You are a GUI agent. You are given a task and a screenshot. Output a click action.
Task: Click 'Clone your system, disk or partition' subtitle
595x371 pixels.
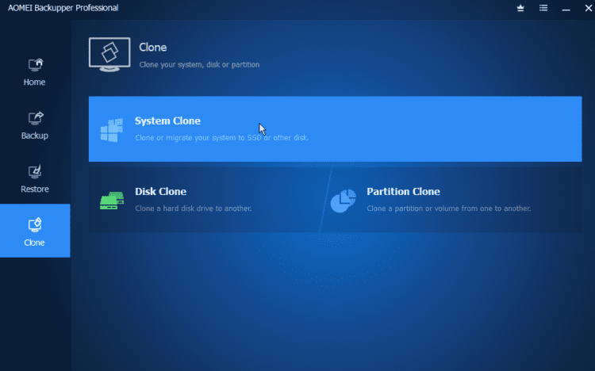click(199, 64)
